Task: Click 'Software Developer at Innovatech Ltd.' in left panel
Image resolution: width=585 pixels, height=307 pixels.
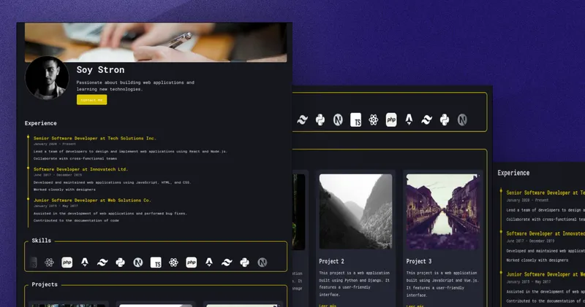Action: (80, 169)
